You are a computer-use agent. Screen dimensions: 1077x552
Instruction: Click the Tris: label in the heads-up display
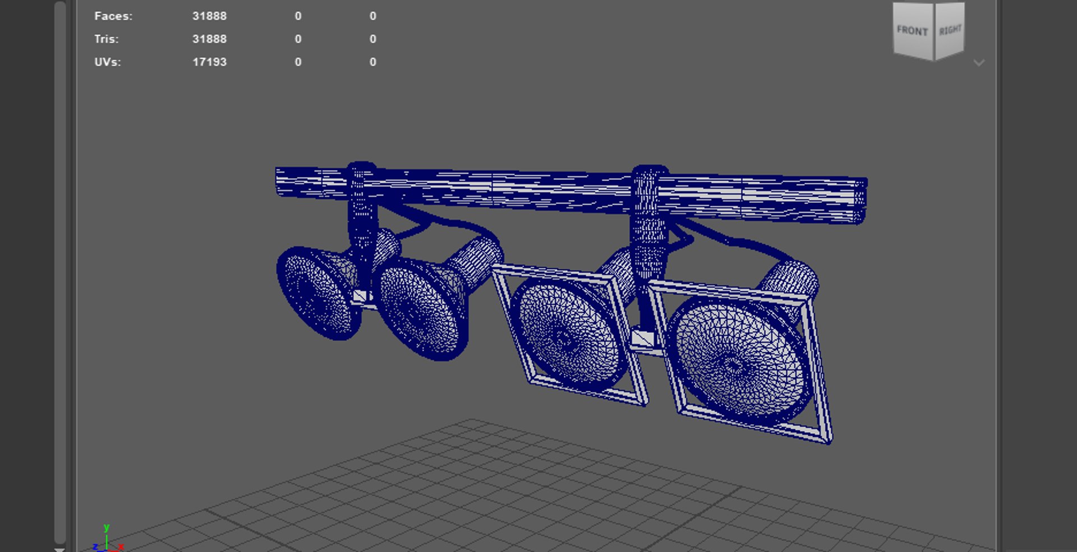click(x=106, y=39)
